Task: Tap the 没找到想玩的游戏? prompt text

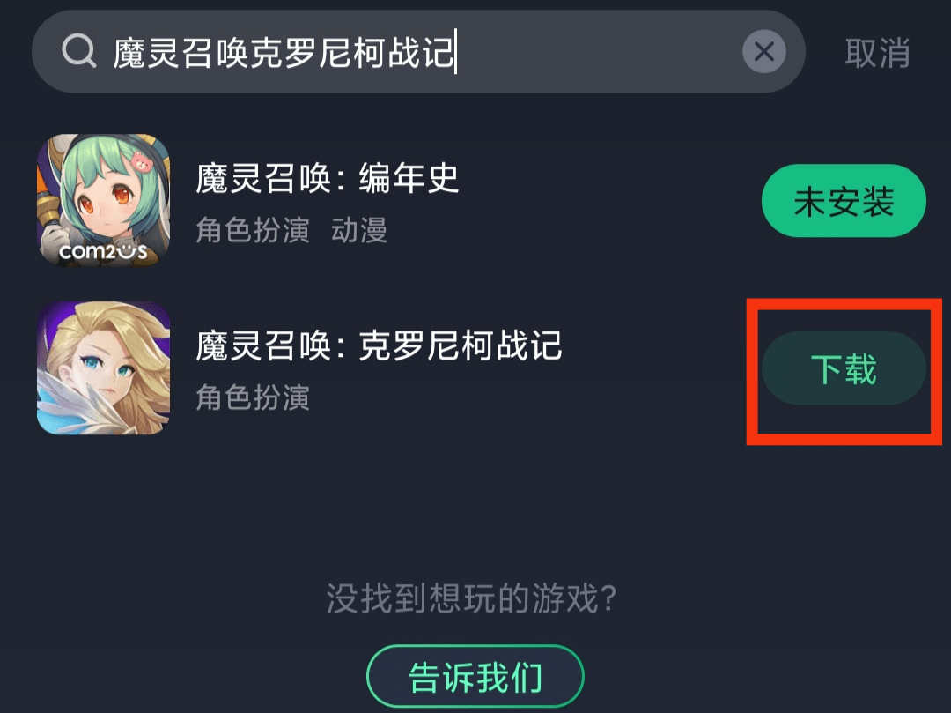Action: tap(471, 598)
